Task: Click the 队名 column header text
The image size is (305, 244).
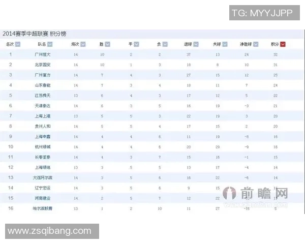Action: coord(42,44)
